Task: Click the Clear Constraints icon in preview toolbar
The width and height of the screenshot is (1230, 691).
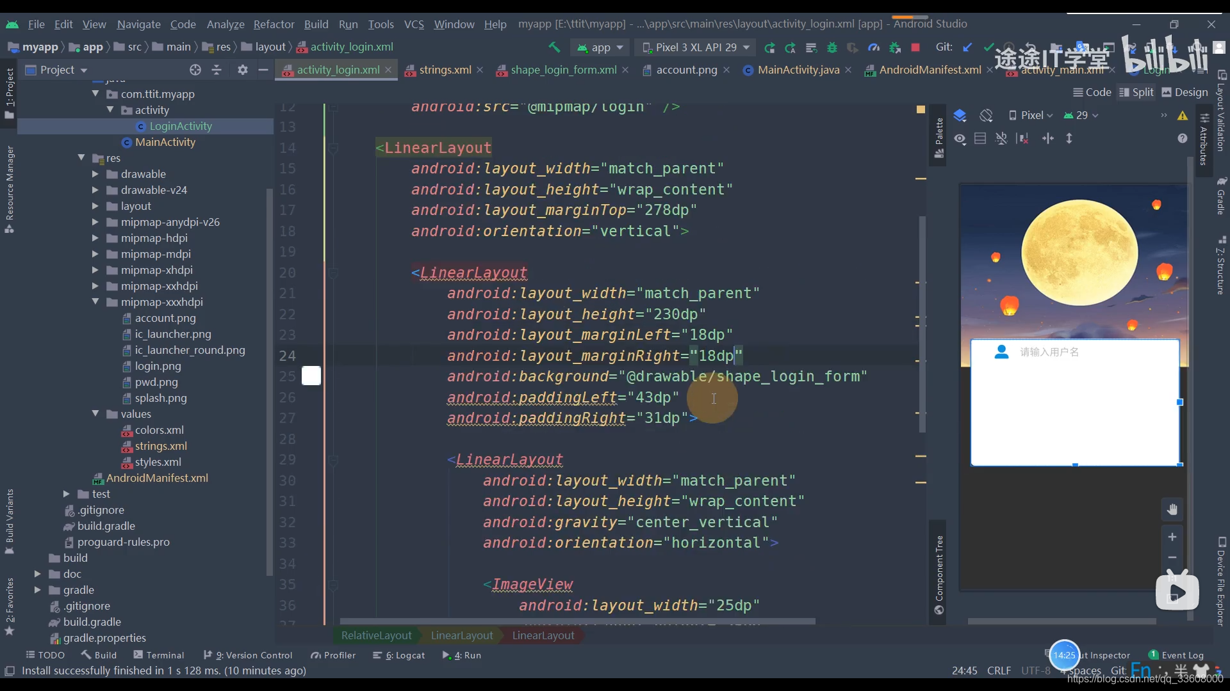Action: [1023, 139]
